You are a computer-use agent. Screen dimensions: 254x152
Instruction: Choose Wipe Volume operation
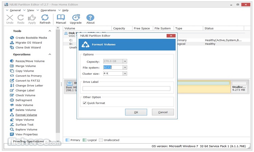coord(25,120)
